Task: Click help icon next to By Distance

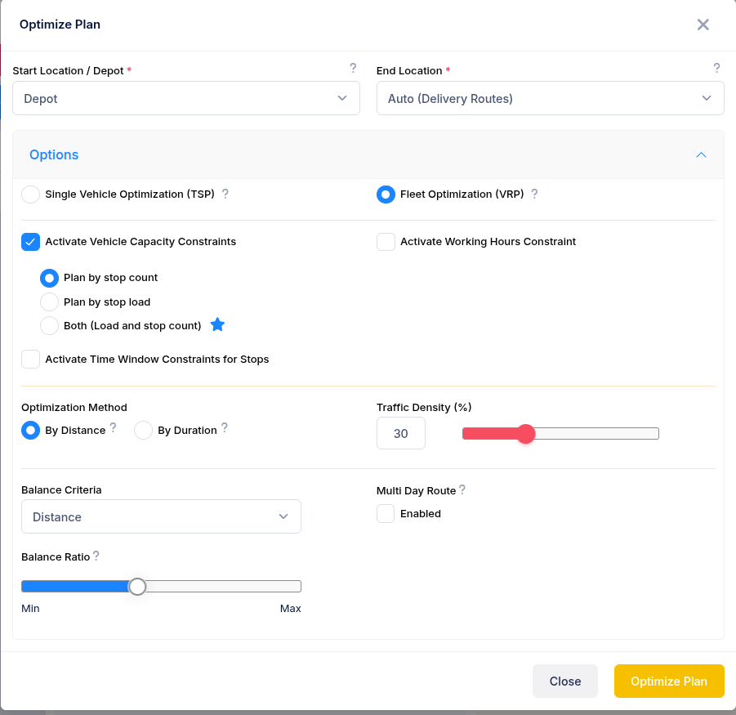Action: coord(113,428)
